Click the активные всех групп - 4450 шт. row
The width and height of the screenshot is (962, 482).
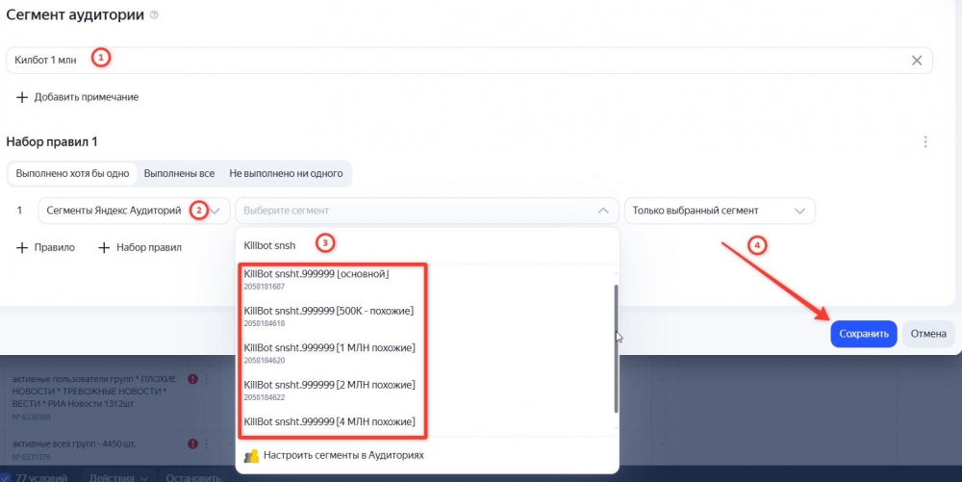pos(74,444)
